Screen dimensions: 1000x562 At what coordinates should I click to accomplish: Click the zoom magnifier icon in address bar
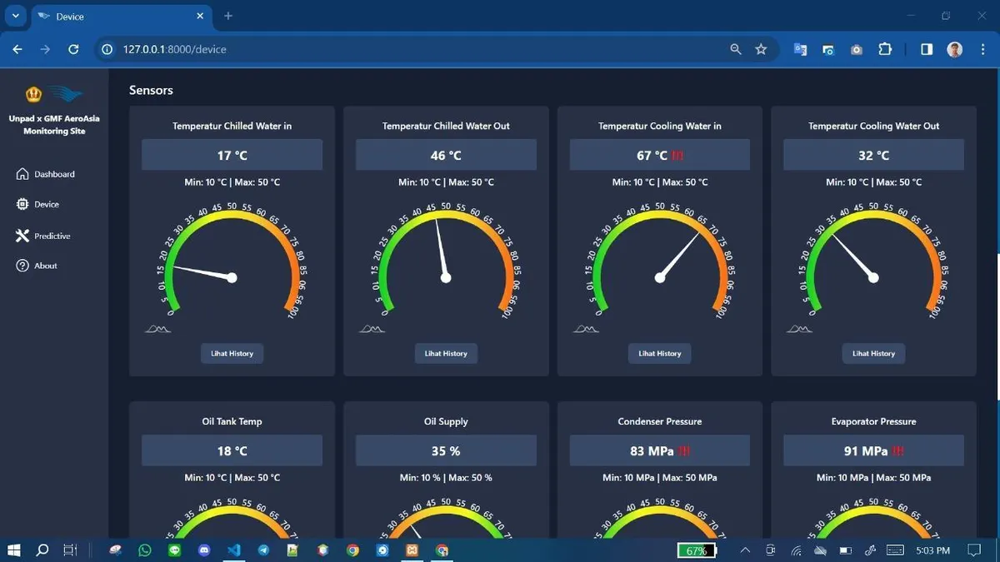pyautogui.click(x=735, y=49)
